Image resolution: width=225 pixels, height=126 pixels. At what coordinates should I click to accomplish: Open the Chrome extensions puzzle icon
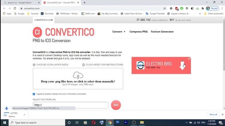(x=202, y=8)
